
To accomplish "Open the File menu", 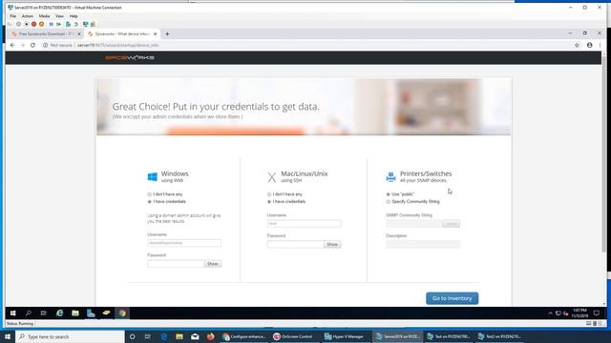I will 12,16.
